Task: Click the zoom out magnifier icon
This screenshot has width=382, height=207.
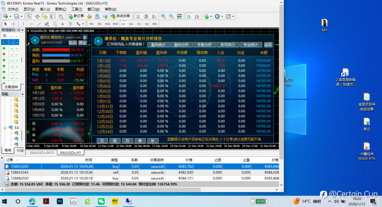Action: point(171,16)
